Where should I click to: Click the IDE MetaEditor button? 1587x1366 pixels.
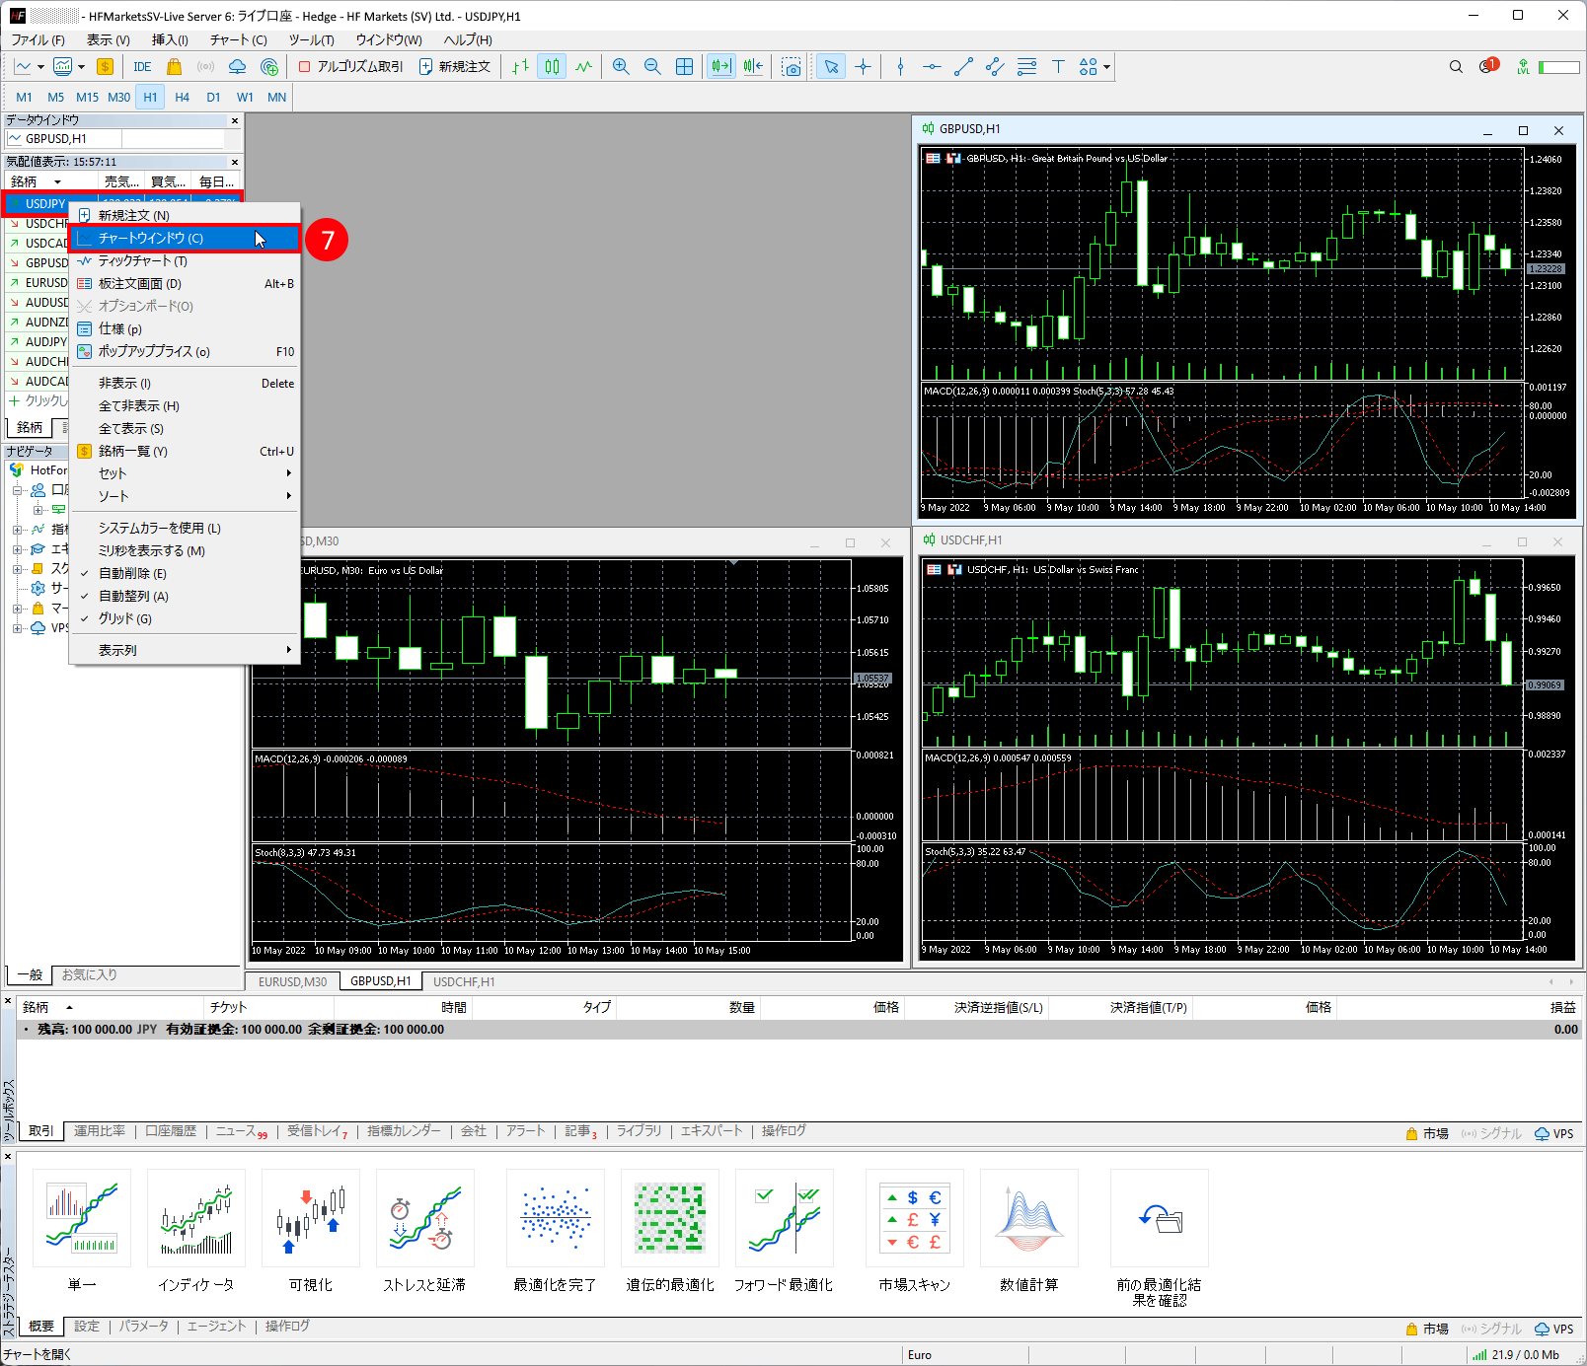(142, 66)
